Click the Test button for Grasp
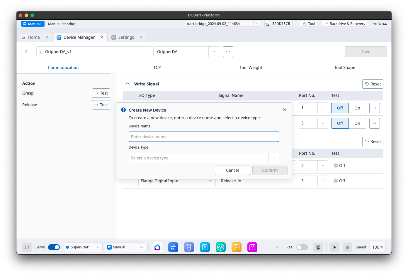Screen dimensions: 408x276 click(x=101, y=93)
